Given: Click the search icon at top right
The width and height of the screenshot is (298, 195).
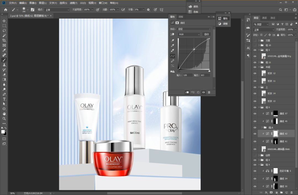Looking at the screenshot, I should 280,10.
